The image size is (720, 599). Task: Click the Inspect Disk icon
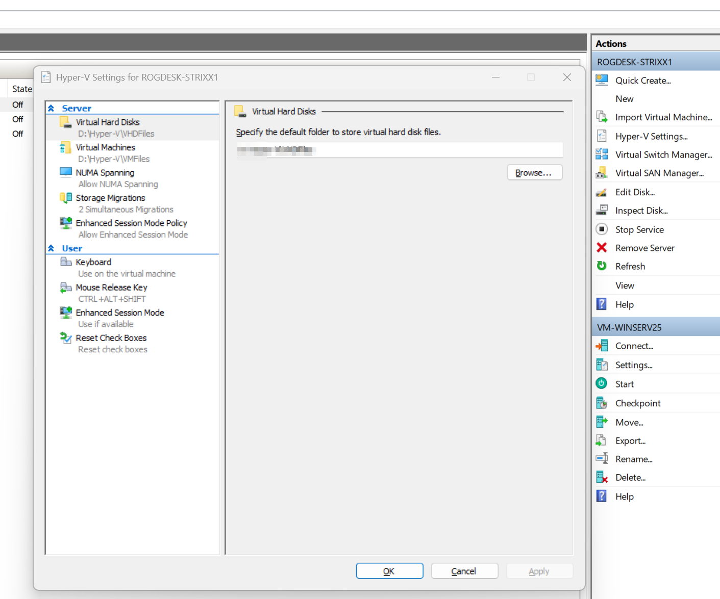[x=602, y=210]
